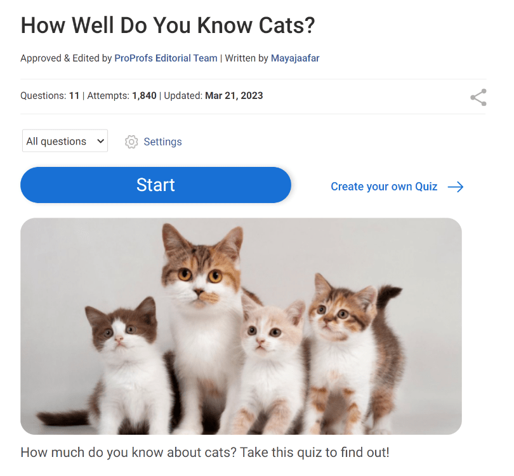Screen dimensions: 514x476
Task: Visit author Mayajaafar's profile link
Action: (295, 58)
